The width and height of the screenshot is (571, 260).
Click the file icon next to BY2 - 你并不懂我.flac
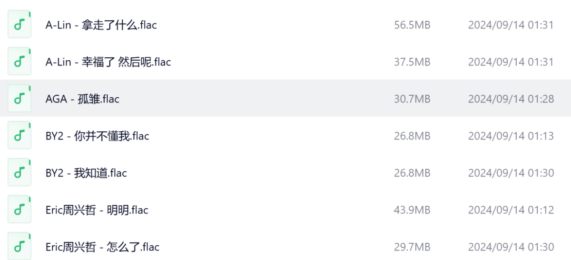(20, 136)
